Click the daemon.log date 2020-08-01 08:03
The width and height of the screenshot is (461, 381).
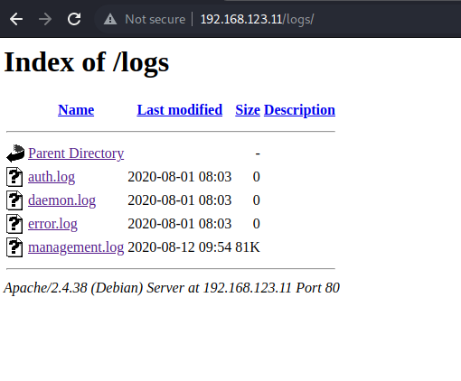click(180, 200)
